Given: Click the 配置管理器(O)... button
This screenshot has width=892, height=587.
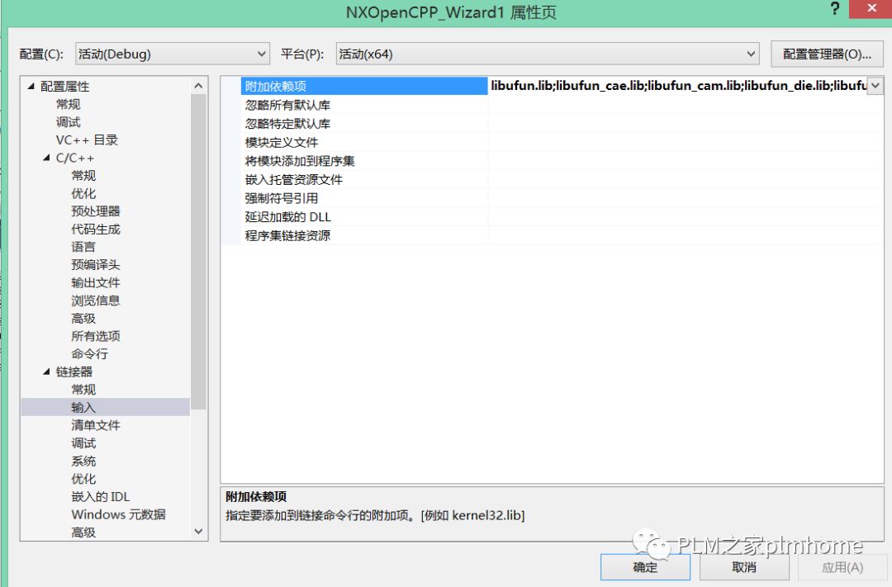Looking at the screenshot, I should (x=827, y=54).
